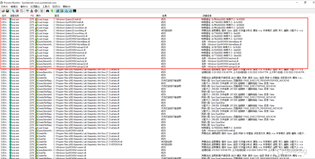The image size is (315, 159).
Task: Click detail cell with 映像大小: 0x214000
Action: pyautogui.click(x=222, y=39)
